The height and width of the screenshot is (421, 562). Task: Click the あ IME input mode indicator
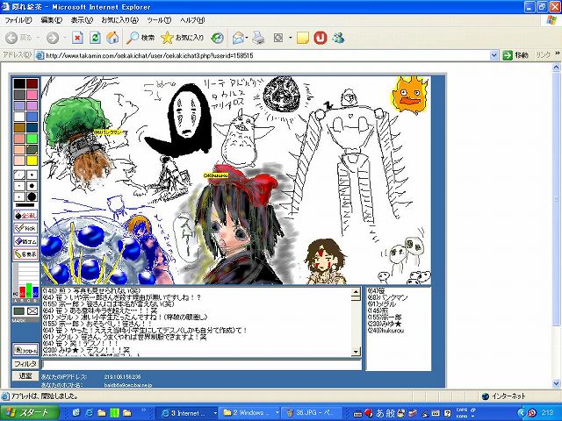[379, 413]
